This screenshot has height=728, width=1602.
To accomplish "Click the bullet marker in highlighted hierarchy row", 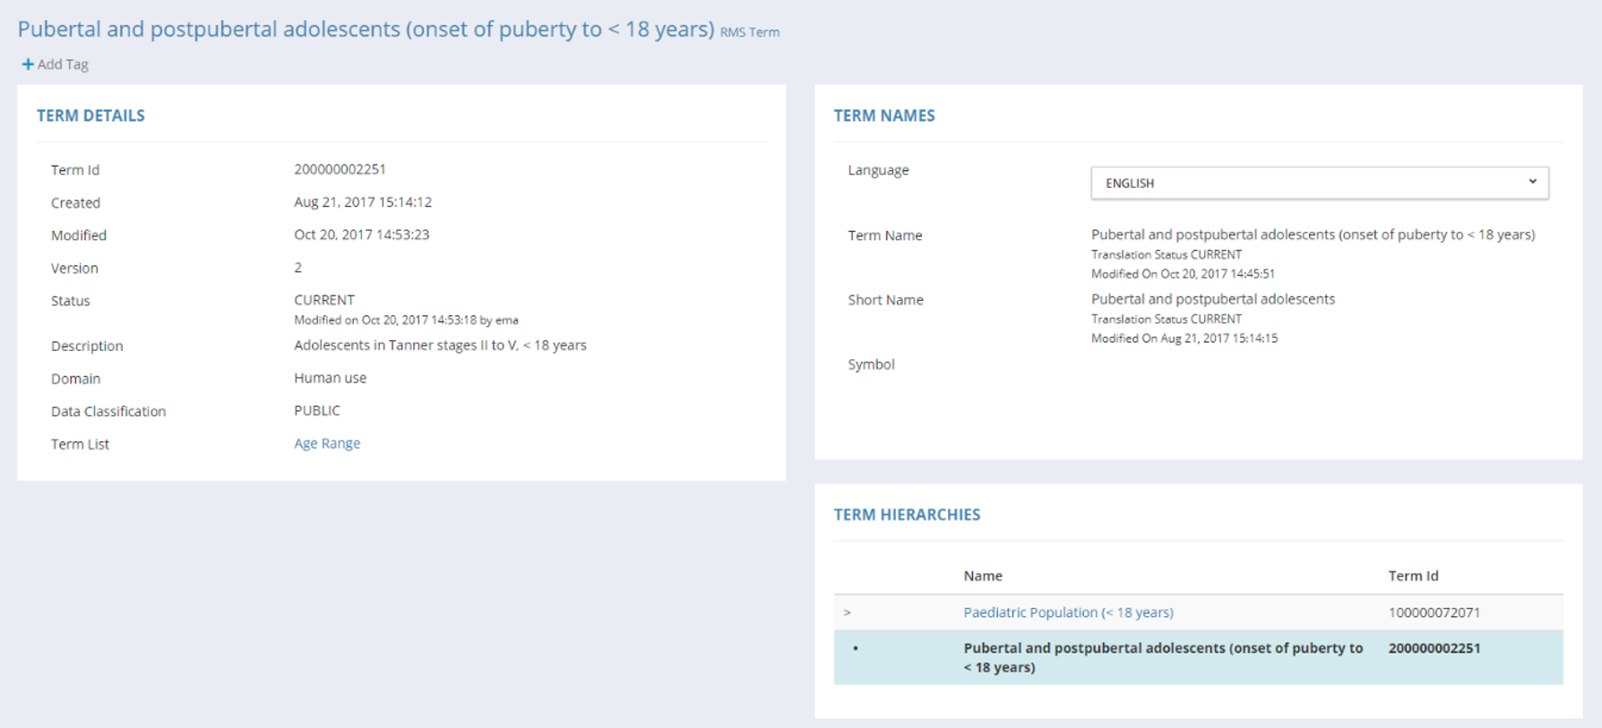I will pos(856,648).
